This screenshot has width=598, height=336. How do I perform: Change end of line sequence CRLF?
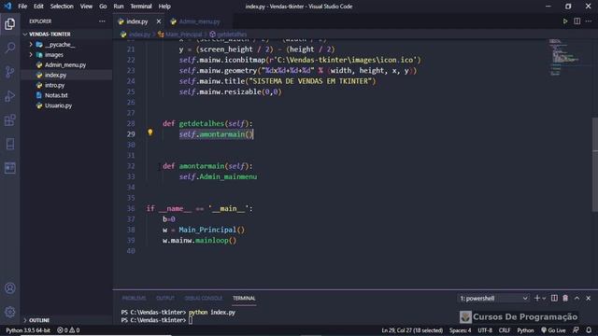(x=505, y=330)
